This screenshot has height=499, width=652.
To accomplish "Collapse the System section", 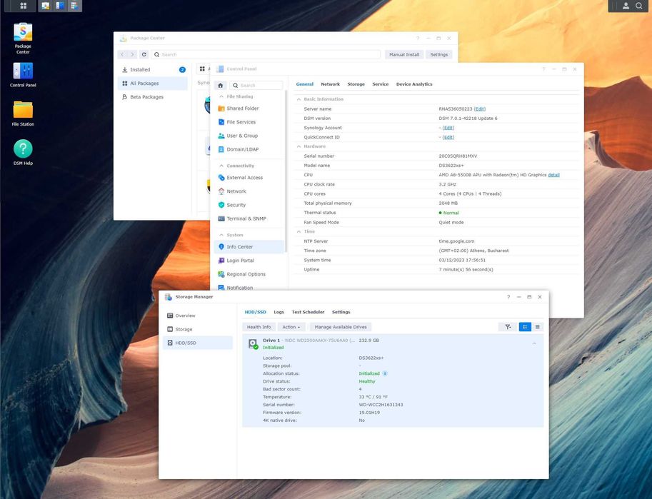I will click(x=221, y=236).
